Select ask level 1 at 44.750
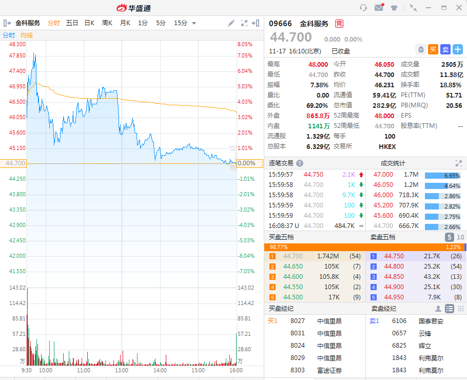 (416, 256)
